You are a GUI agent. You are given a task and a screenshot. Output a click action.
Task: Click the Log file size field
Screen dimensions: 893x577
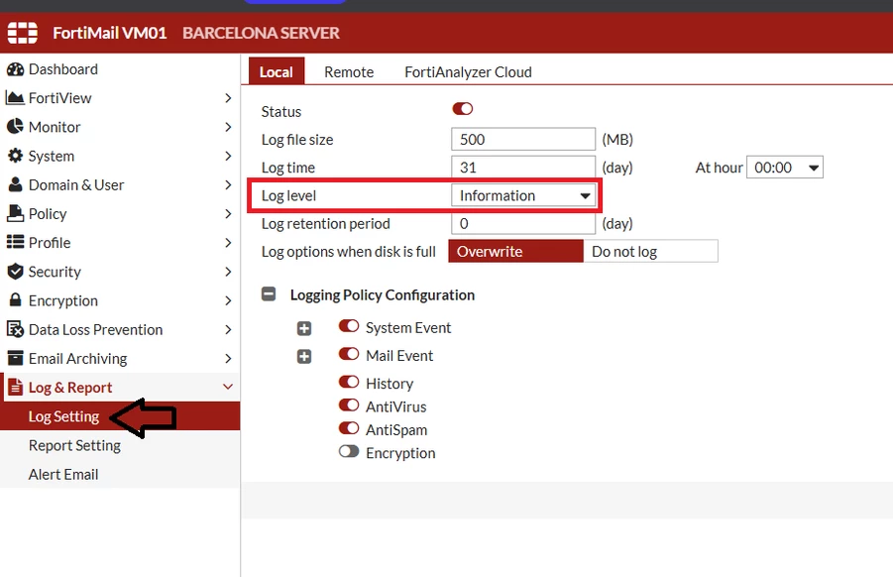pyautogui.click(x=523, y=140)
